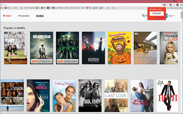Screen dimensions: 183x114
Task: Open the Gilmore Girls poster
Action: tap(16, 48)
